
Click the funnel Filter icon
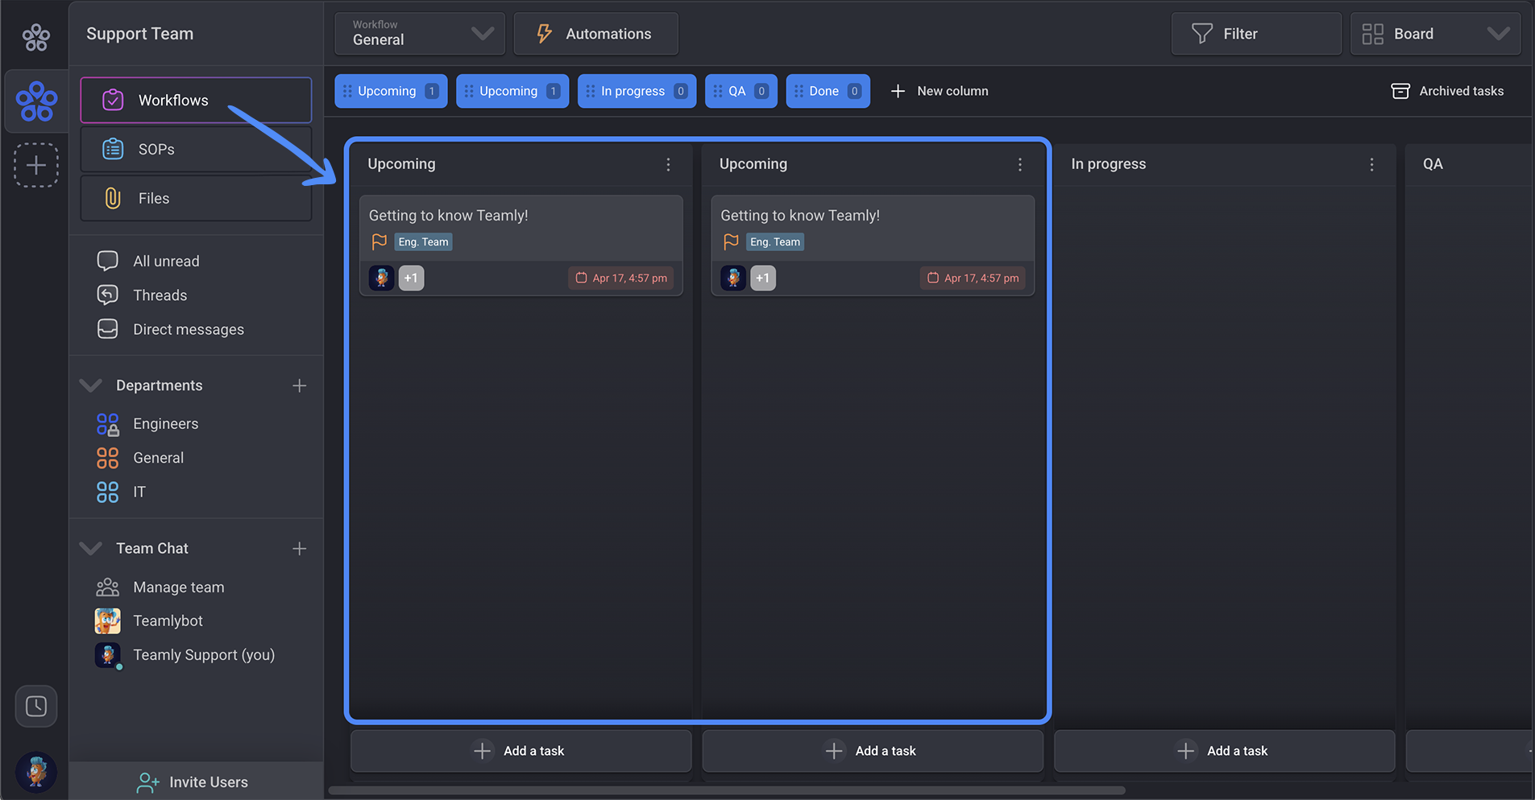(x=1202, y=34)
